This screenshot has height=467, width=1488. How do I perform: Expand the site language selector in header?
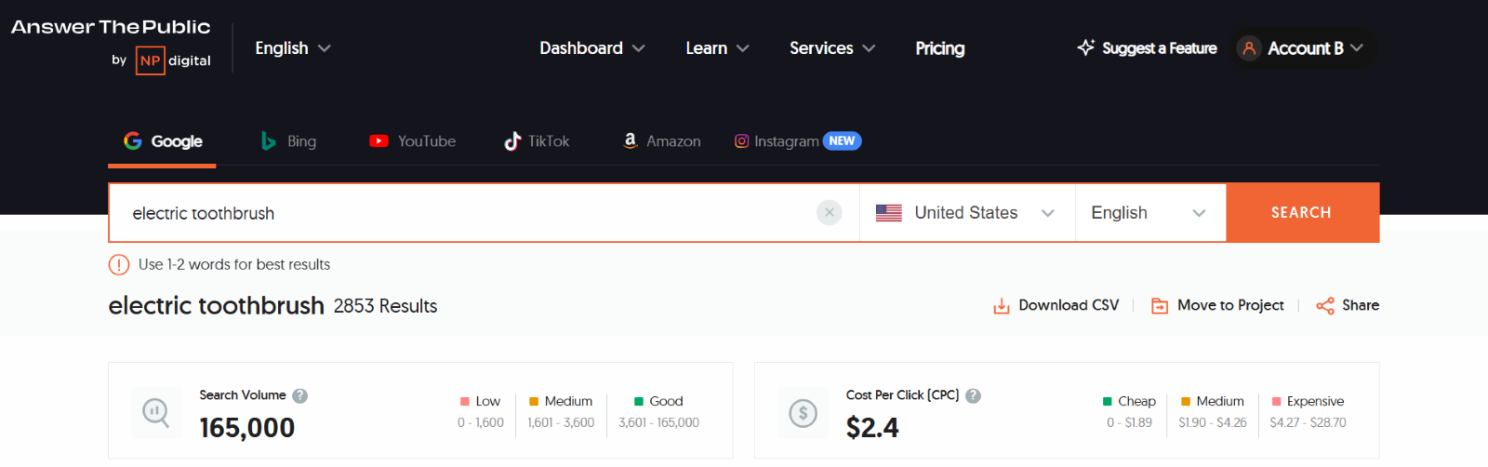pyautogui.click(x=292, y=48)
